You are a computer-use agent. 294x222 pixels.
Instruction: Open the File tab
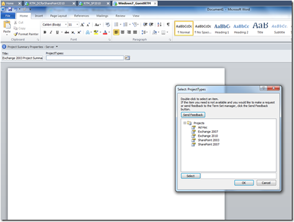point(7,16)
